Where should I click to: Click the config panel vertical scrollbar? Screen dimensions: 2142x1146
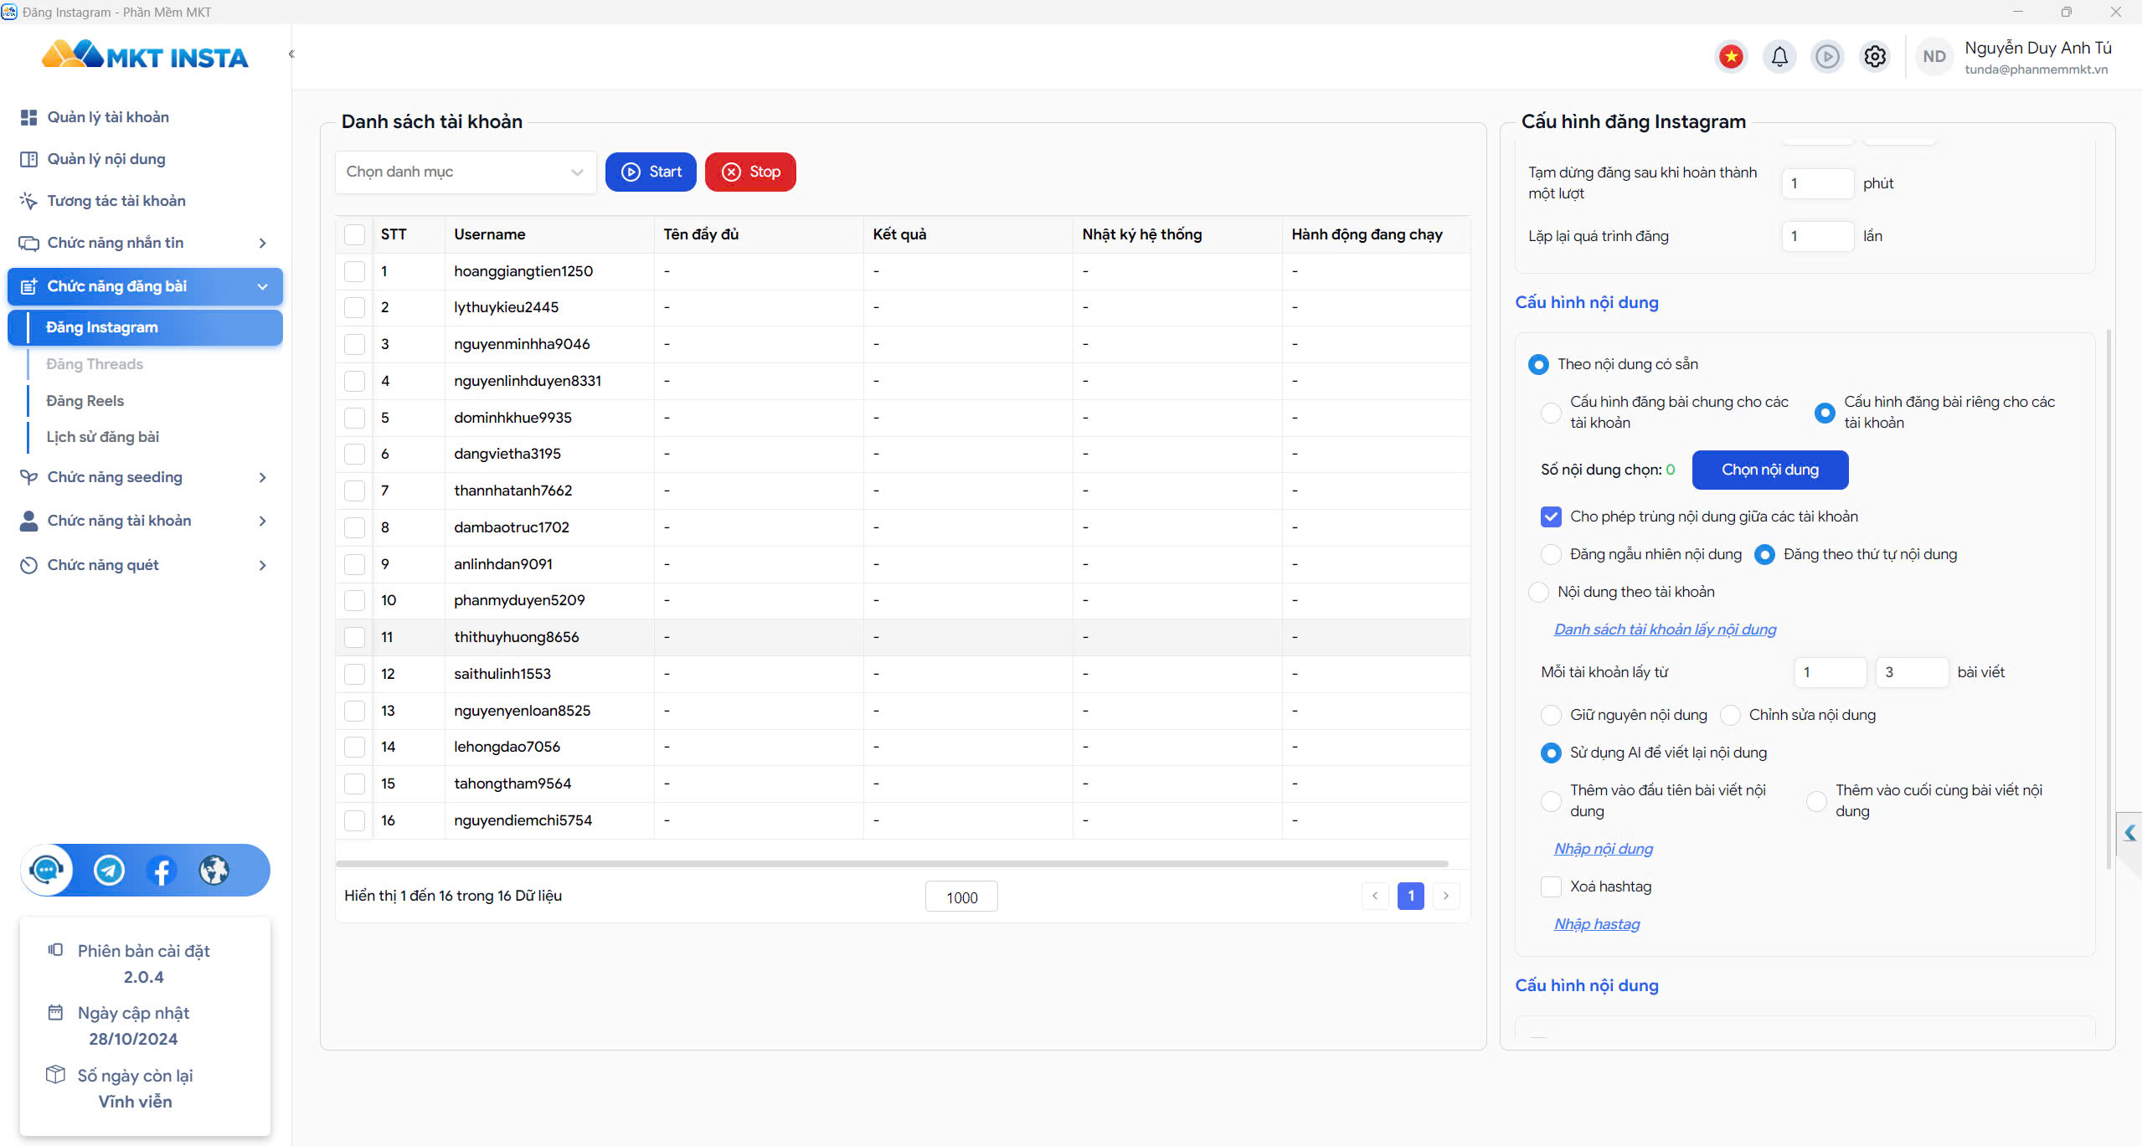(2108, 599)
